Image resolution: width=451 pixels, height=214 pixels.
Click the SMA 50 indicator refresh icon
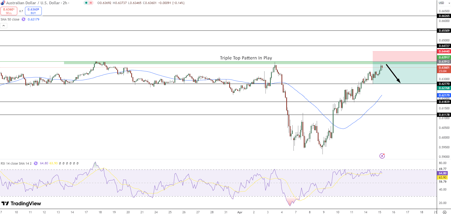[x=23, y=19]
